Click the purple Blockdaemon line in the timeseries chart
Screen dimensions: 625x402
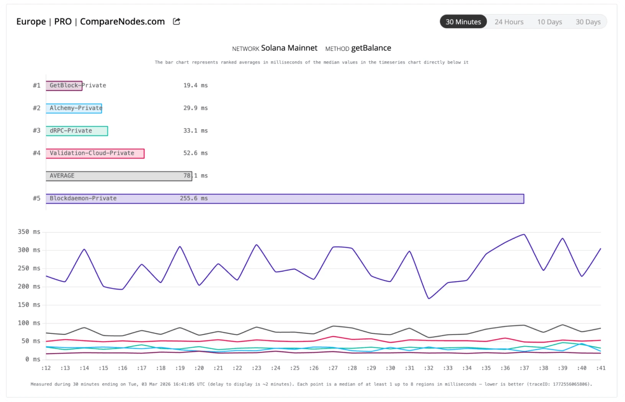coord(257,244)
